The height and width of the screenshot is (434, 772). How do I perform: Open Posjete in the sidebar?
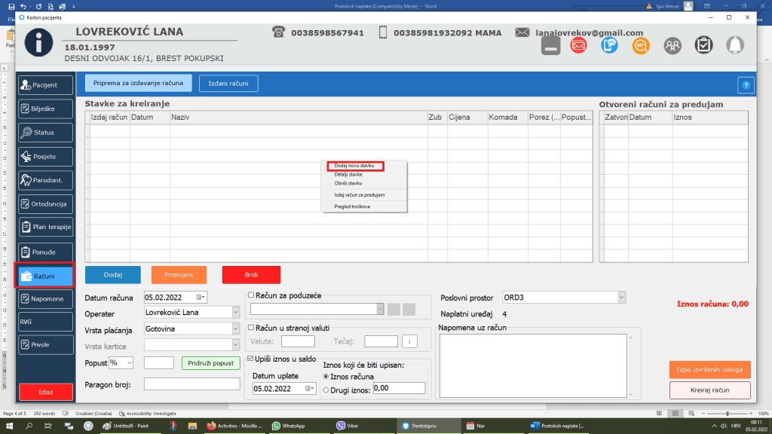(x=46, y=157)
